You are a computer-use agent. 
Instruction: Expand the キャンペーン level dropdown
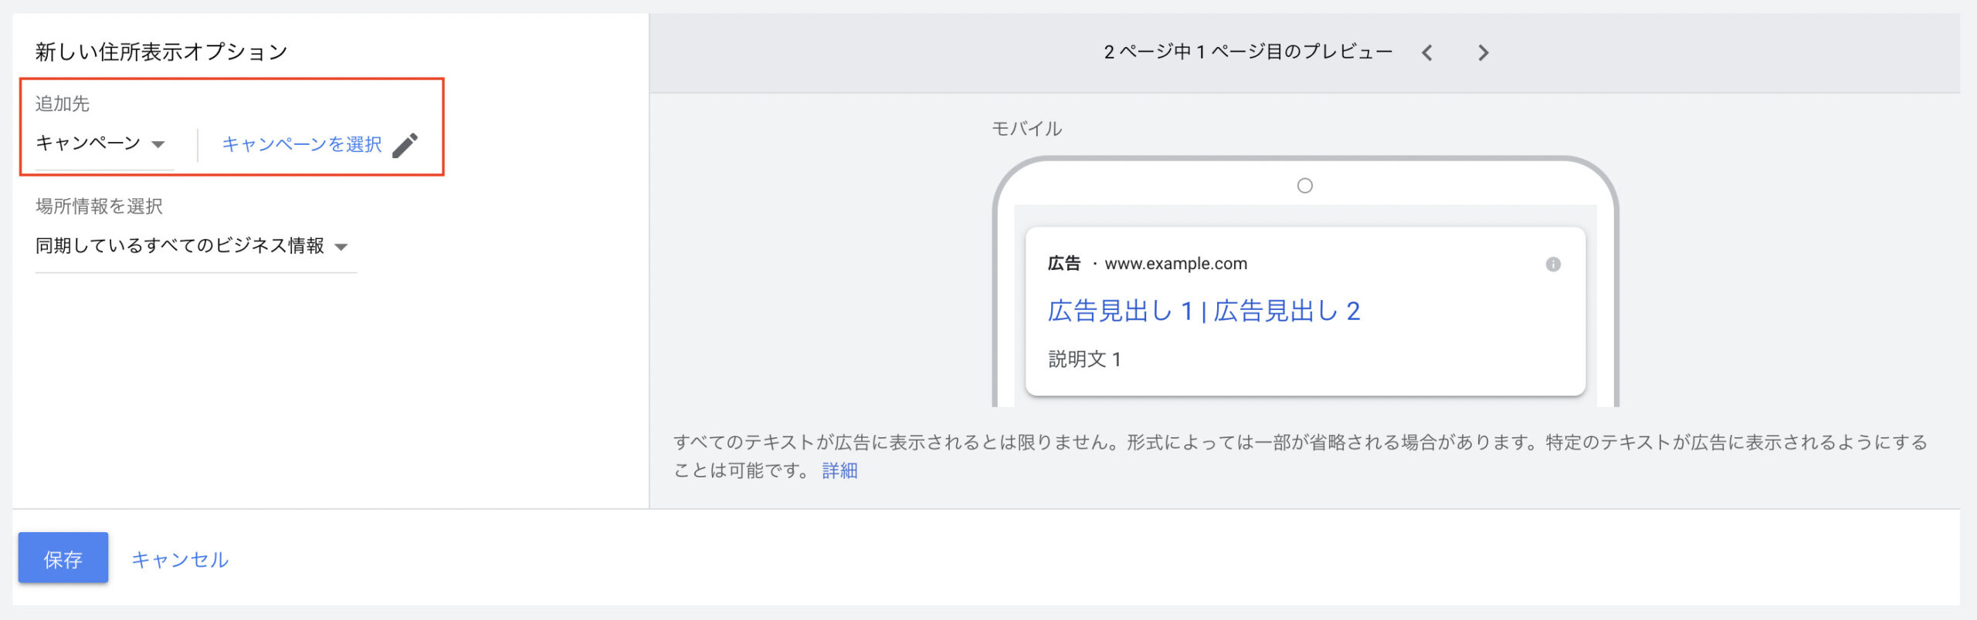[101, 144]
